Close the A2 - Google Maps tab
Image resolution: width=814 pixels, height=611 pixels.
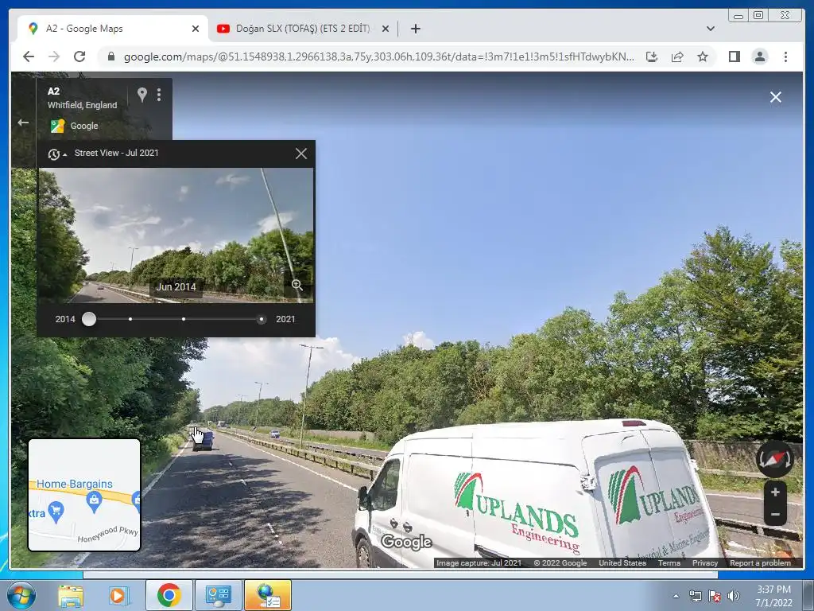[x=196, y=29]
